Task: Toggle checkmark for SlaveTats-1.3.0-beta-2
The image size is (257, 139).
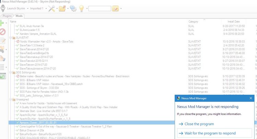Action: [18, 45]
